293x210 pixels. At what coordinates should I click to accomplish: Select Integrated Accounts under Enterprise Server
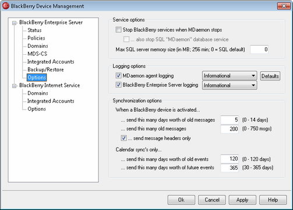tap(51, 62)
